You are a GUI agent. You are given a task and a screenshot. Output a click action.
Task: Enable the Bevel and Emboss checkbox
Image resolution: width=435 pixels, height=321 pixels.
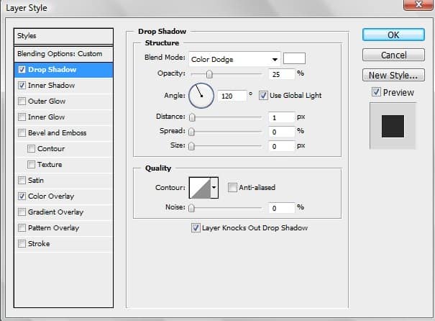[x=22, y=132]
